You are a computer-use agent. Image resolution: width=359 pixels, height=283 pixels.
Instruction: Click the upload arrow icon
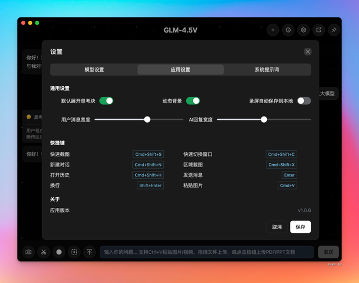89,252
